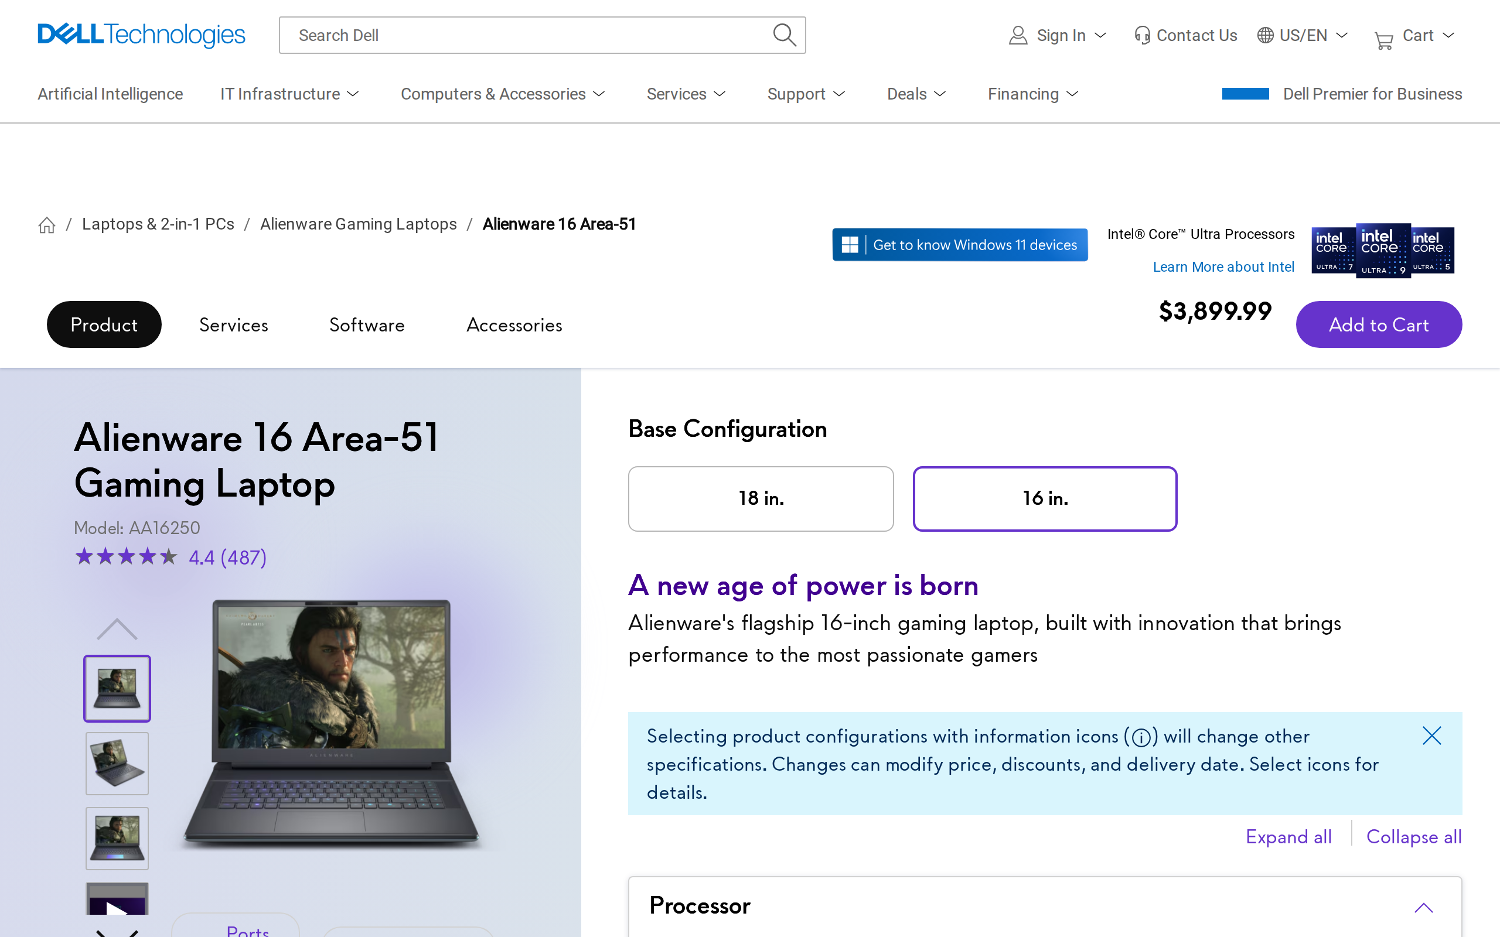
Task: Click the Intel Core Ultra 9 badge
Action: point(1383,251)
